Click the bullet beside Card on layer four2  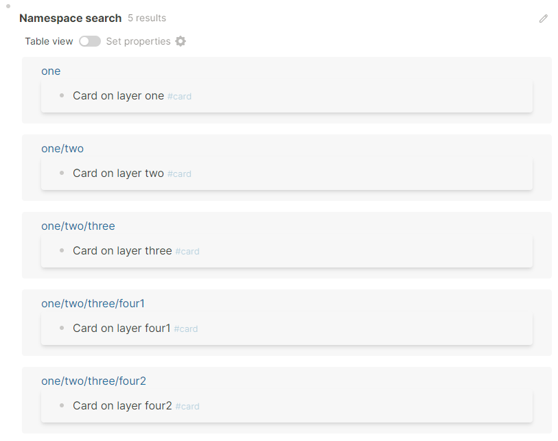pyautogui.click(x=62, y=405)
